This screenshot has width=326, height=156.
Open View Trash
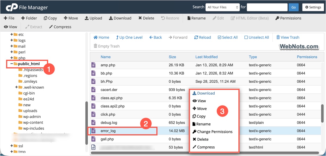(x=288, y=37)
